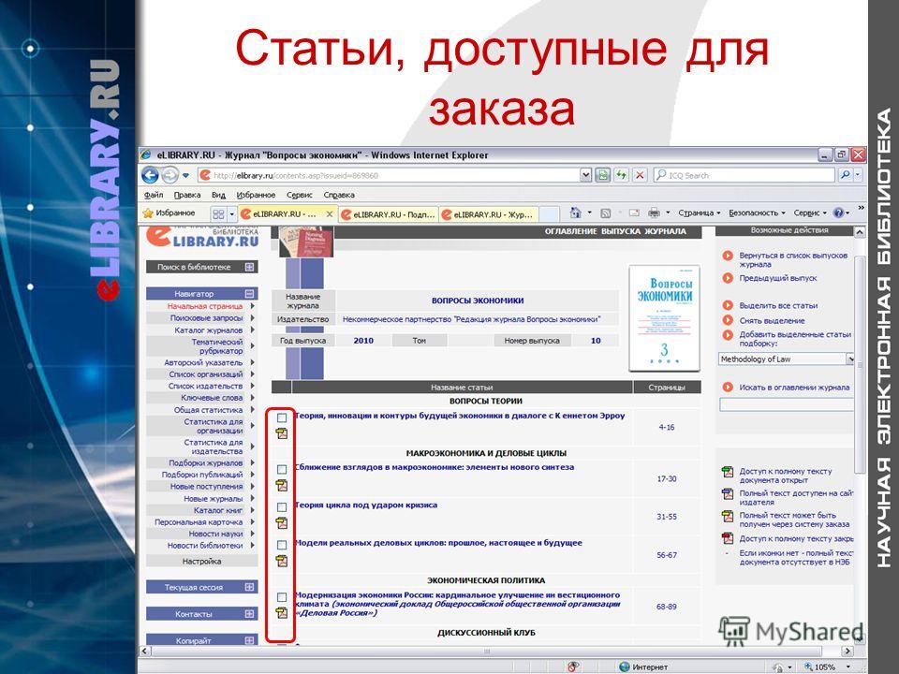
Task: Click the zoom dropdown arrow next to 105%
Action: [848, 667]
